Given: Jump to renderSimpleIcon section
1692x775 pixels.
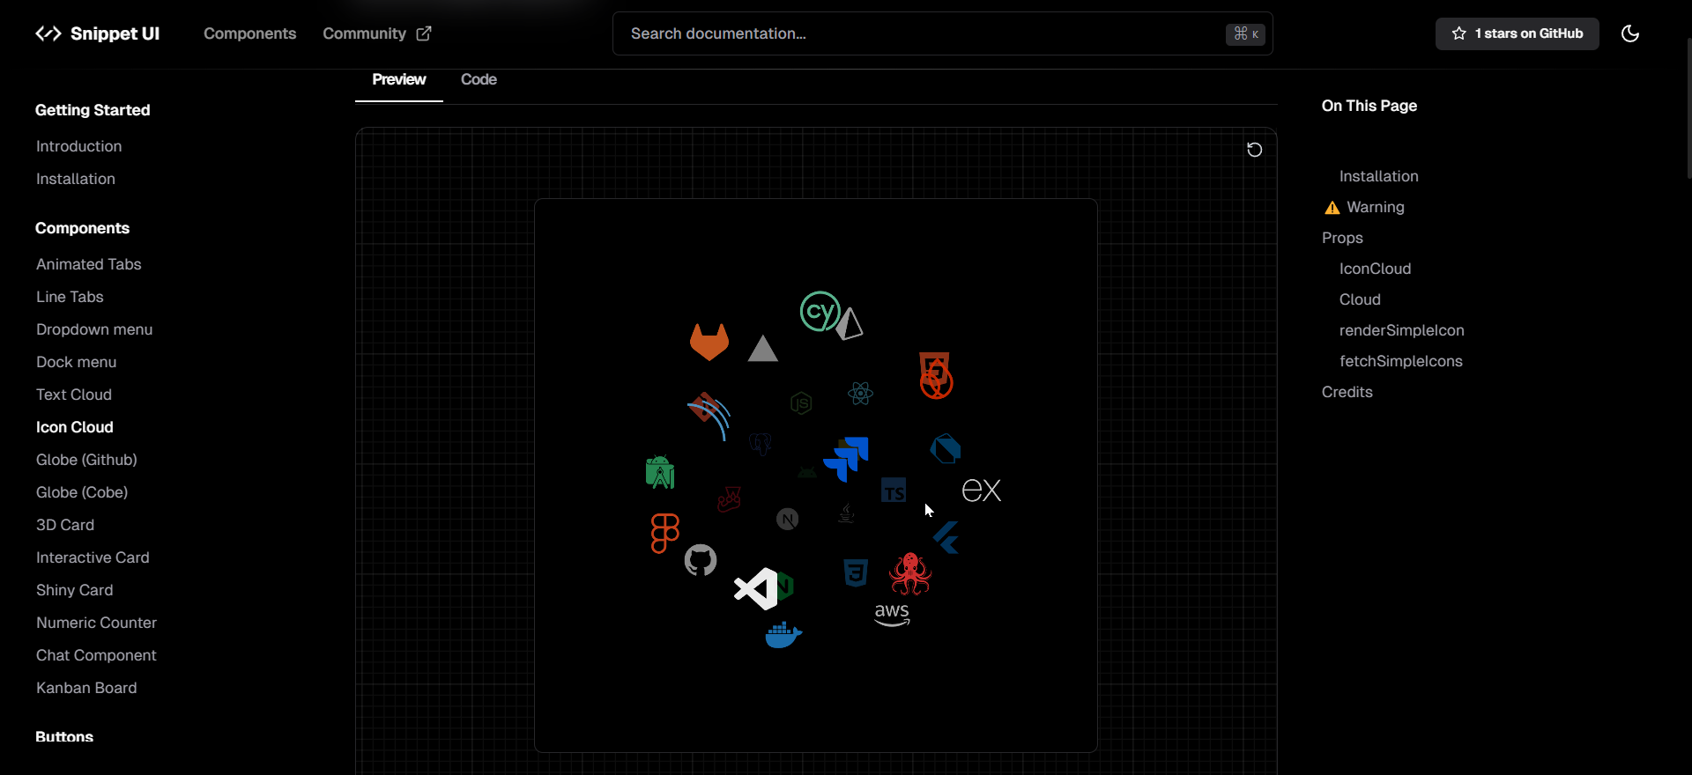Looking at the screenshot, I should pos(1402,330).
